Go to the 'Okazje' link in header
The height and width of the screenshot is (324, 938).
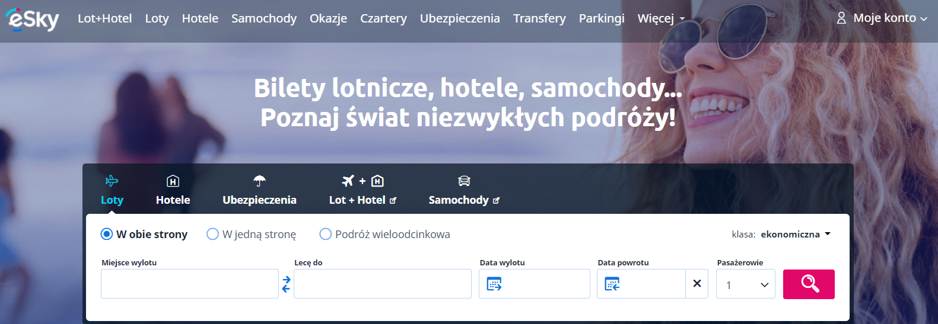pos(328,18)
